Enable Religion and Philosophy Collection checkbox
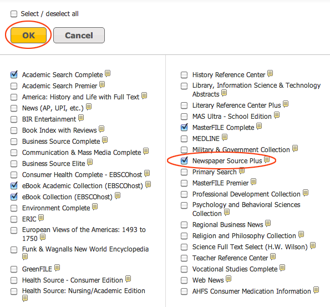 (184, 236)
